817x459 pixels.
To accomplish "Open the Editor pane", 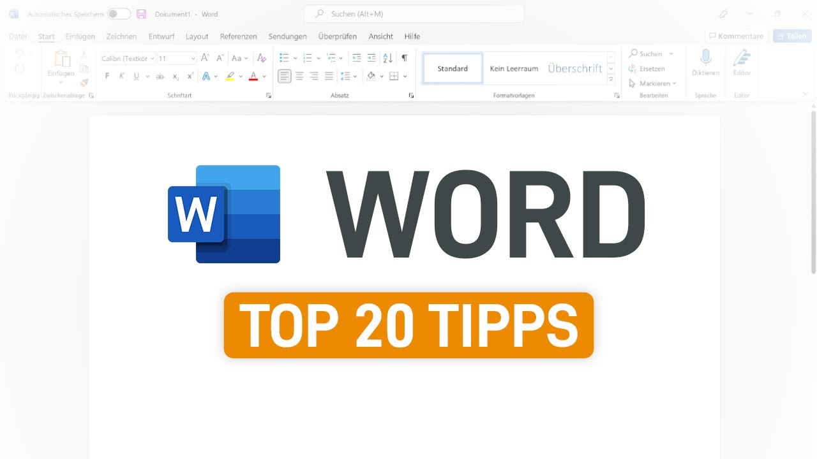I will pyautogui.click(x=742, y=63).
